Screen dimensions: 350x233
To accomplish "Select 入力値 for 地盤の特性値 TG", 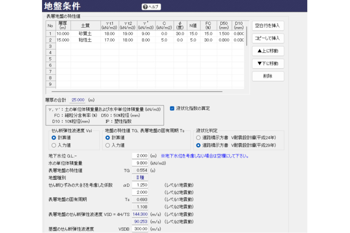I will pos(108,145).
